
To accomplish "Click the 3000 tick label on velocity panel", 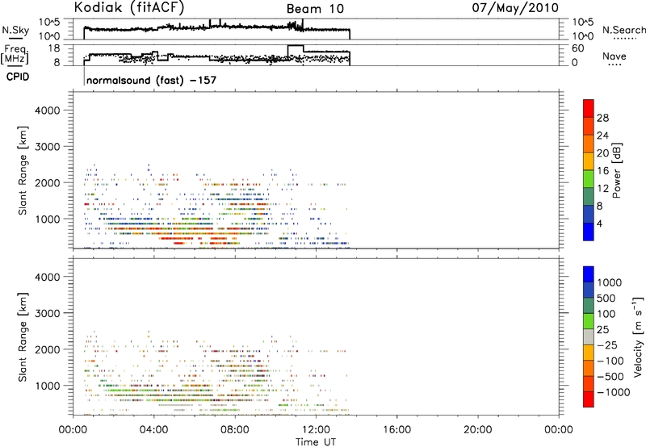I will 48,313.
